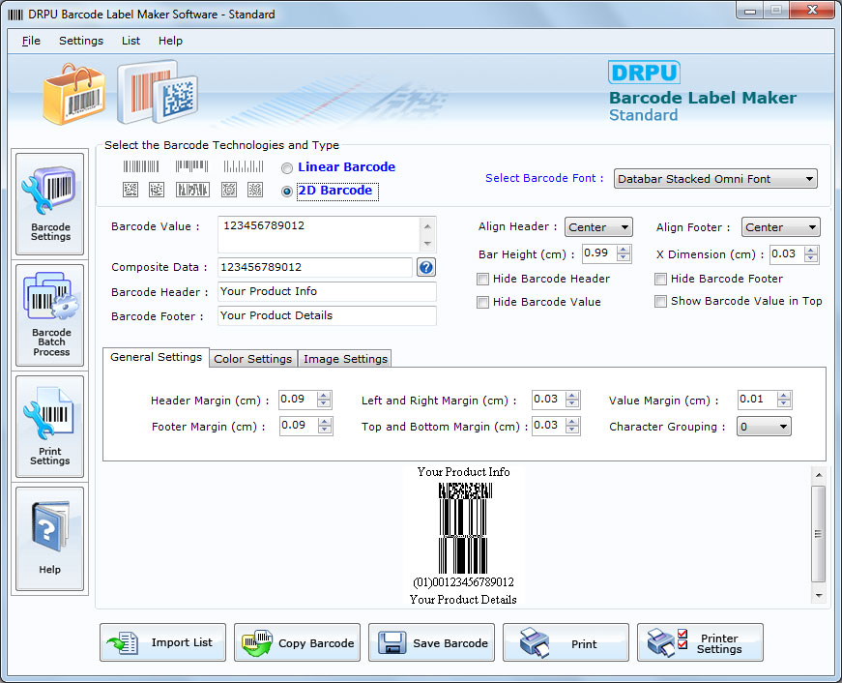The width and height of the screenshot is (842, 683).
Task: Open Barcode Settings sidebar panel
Action: click(x=49, y=203)
